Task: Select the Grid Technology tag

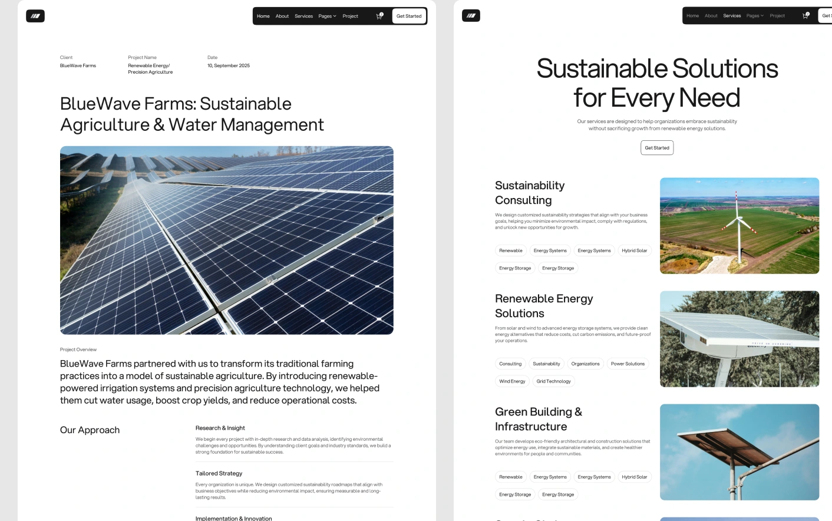Action: pos(553,381)
